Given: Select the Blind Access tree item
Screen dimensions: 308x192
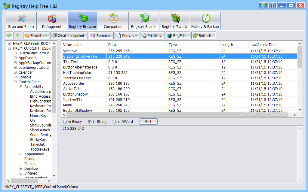Looking at the screenshot, I should coord(40,96).
